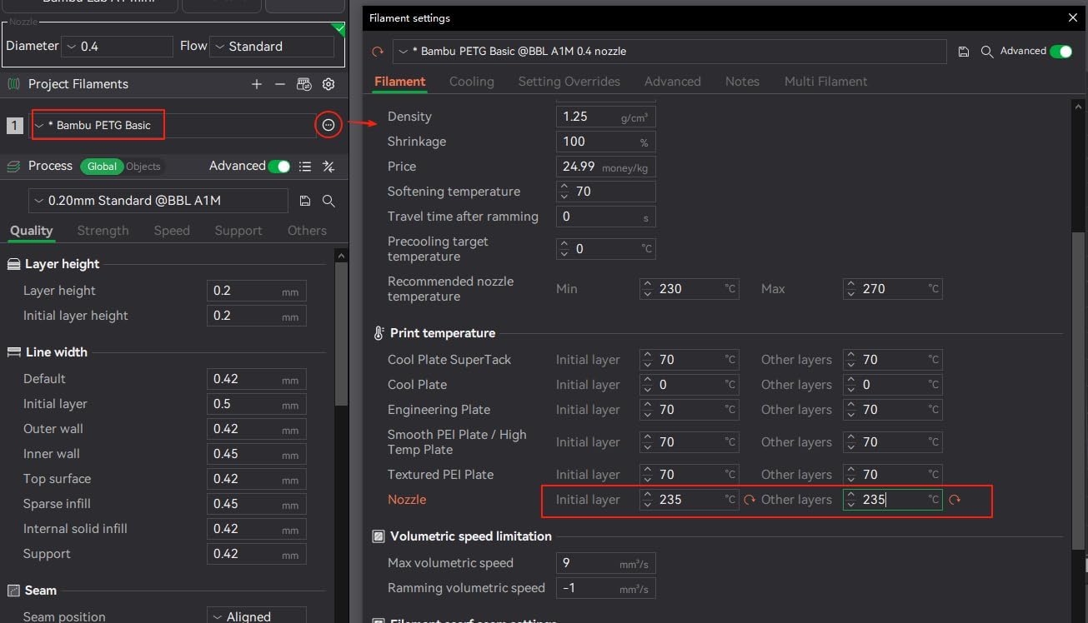The image size is (1088, 623).
Task: Remove a filament with minus icon
Action: (280, 84)
